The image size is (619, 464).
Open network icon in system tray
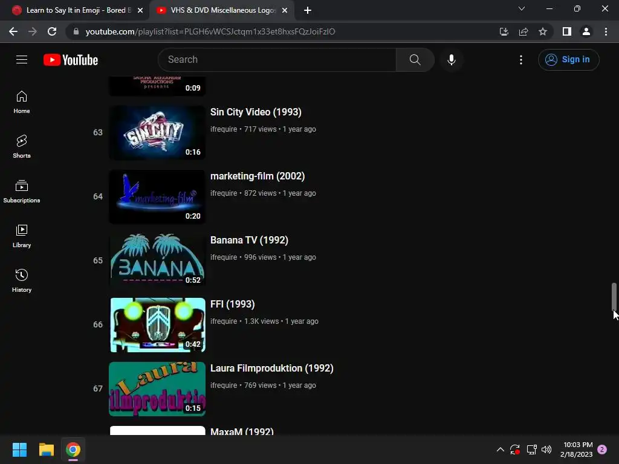tap(531, 449)
